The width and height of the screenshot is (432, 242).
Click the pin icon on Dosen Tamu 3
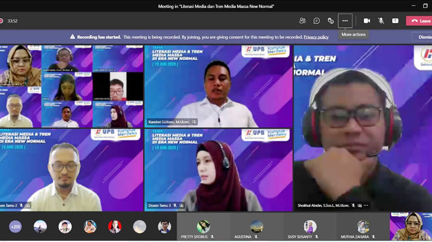point(181,206)
